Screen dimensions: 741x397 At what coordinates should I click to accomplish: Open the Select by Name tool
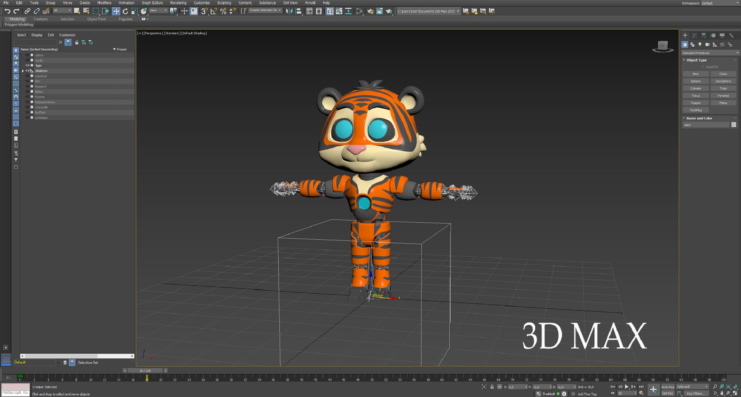pyautogui.click(x=86, y=11)
